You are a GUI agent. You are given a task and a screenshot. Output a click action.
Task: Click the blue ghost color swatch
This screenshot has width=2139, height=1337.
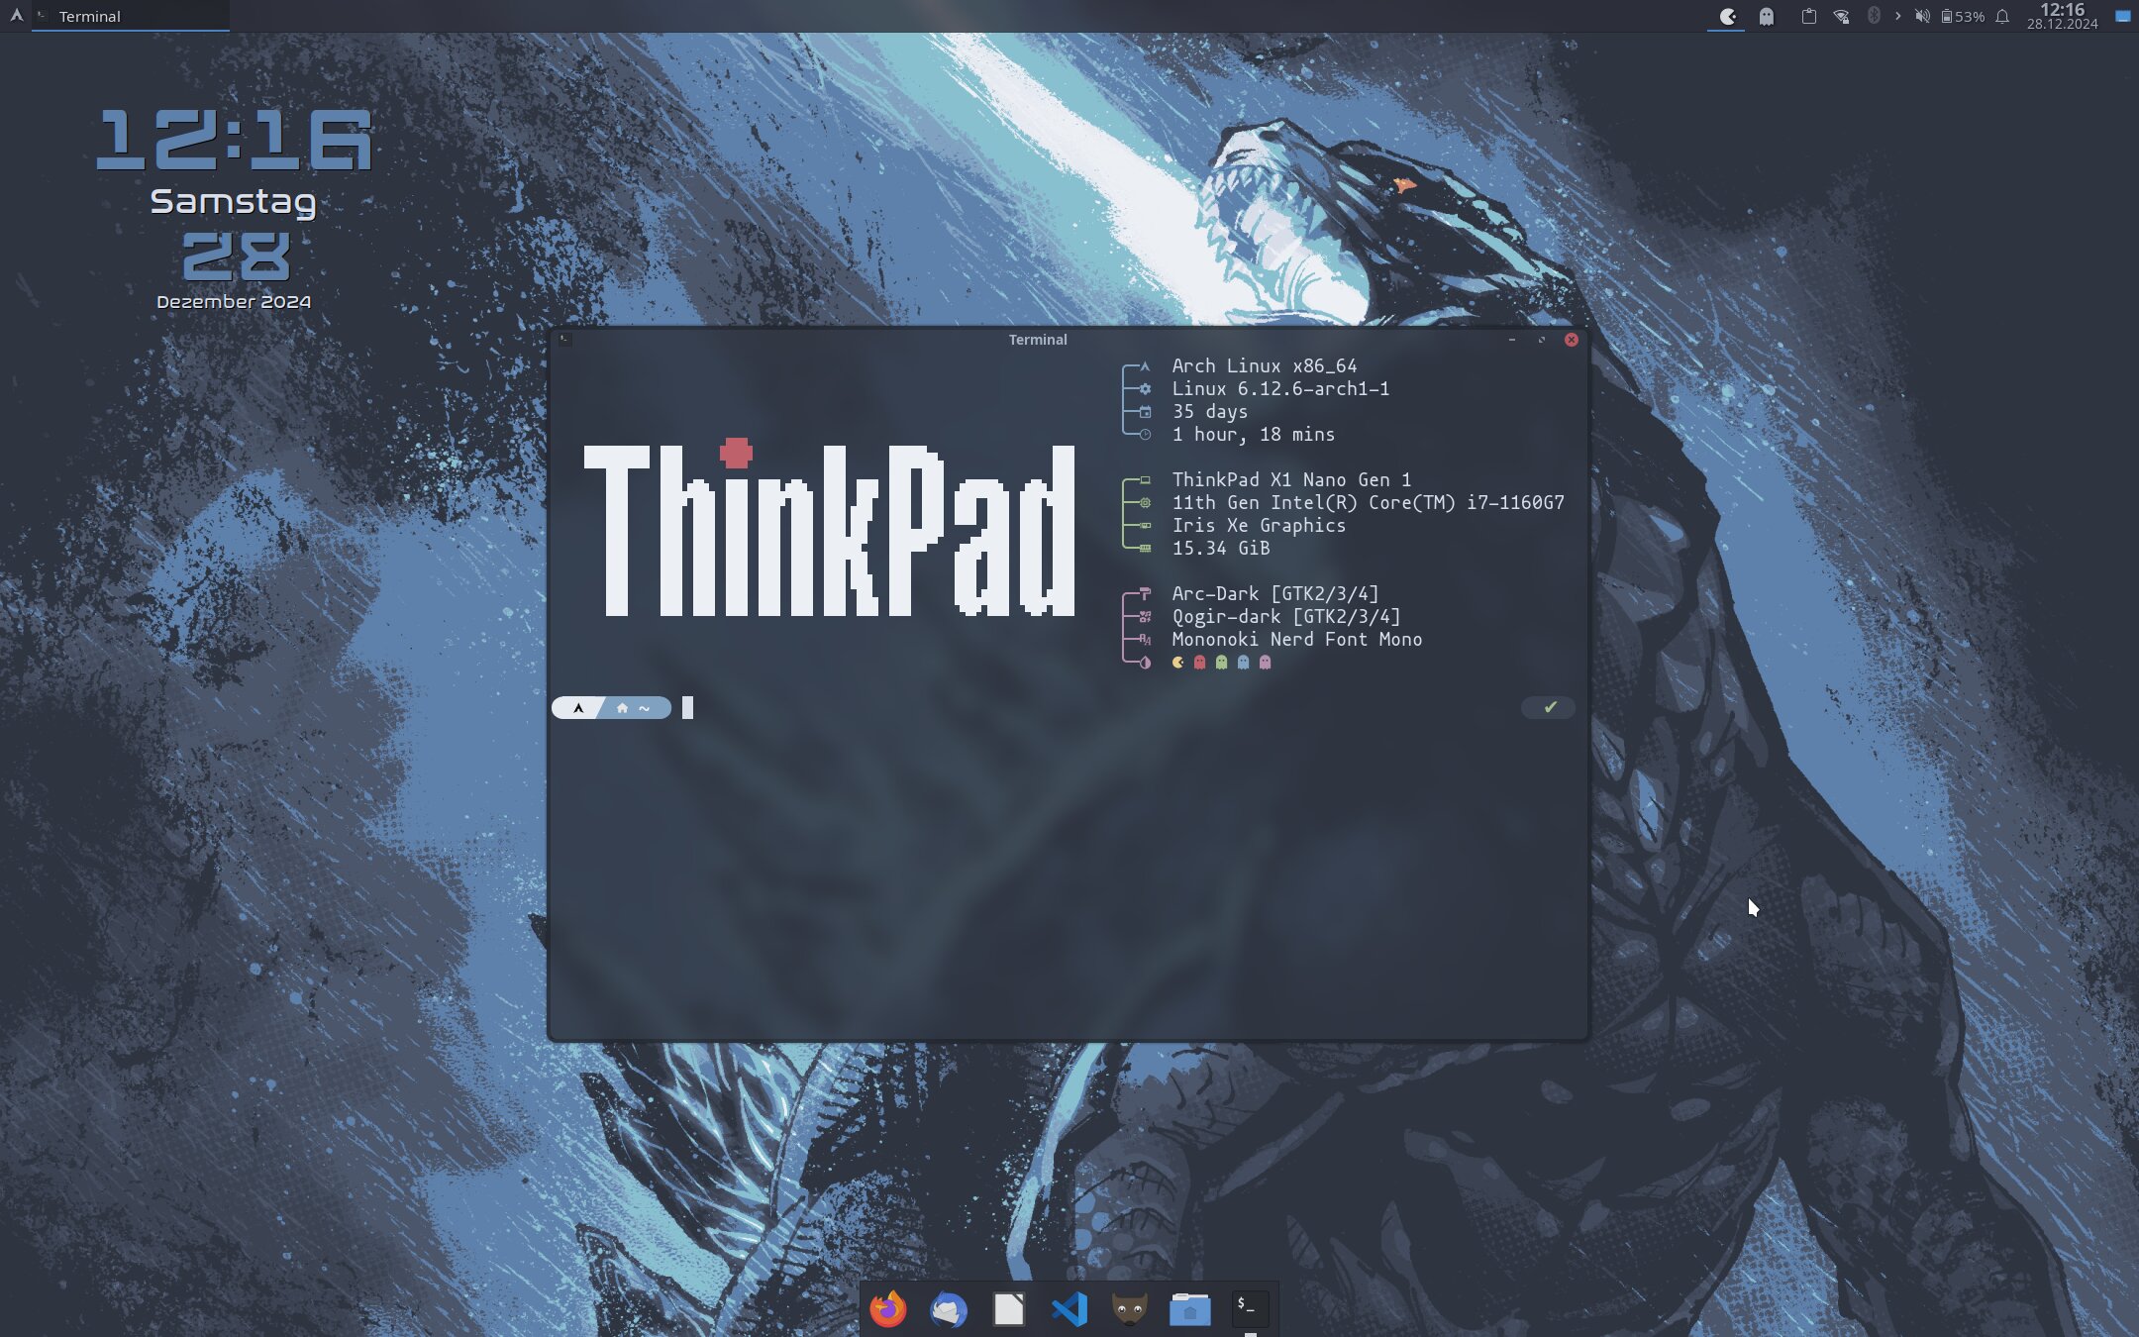point(1243,663)
